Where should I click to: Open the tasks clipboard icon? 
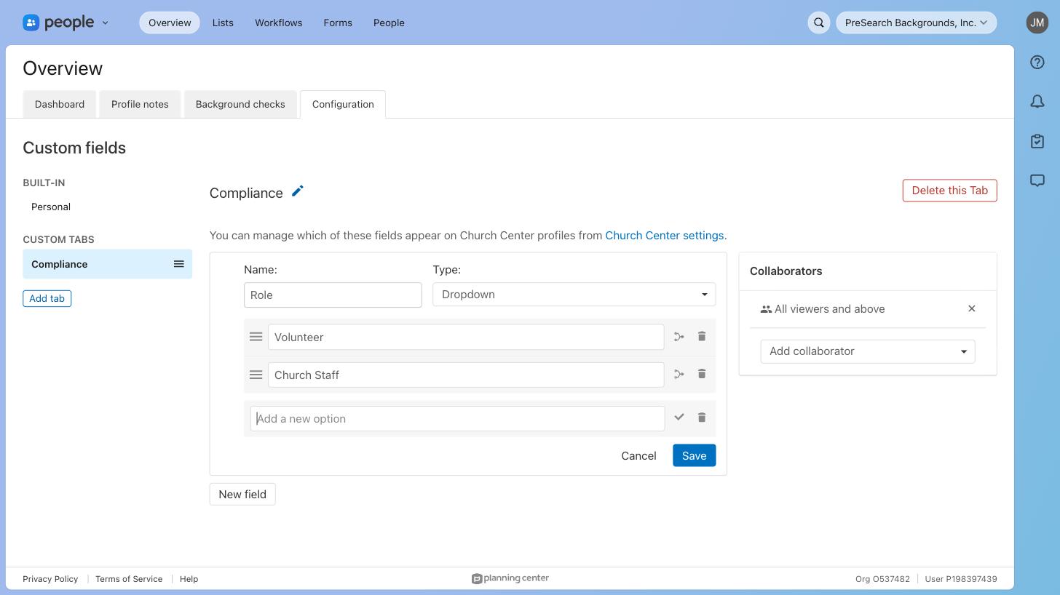[1037, 141]
